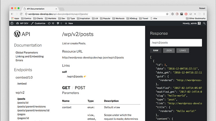This screenshot has width=216, height=121.
Task: Open the Global Parameters documentation link
Action: (27, 52)
